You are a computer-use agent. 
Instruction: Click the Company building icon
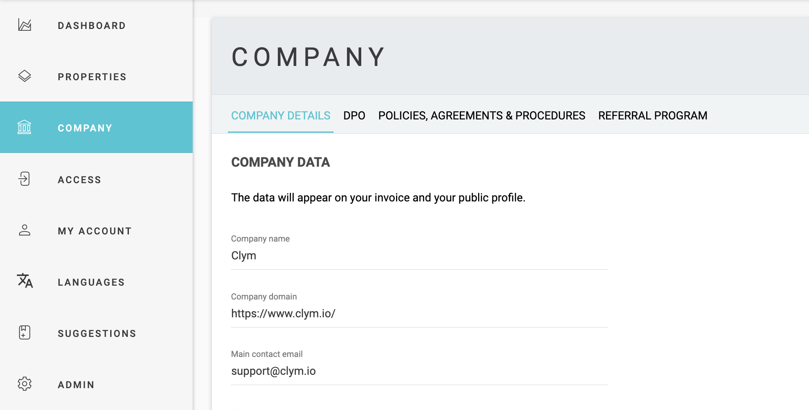tap(25, 127)
